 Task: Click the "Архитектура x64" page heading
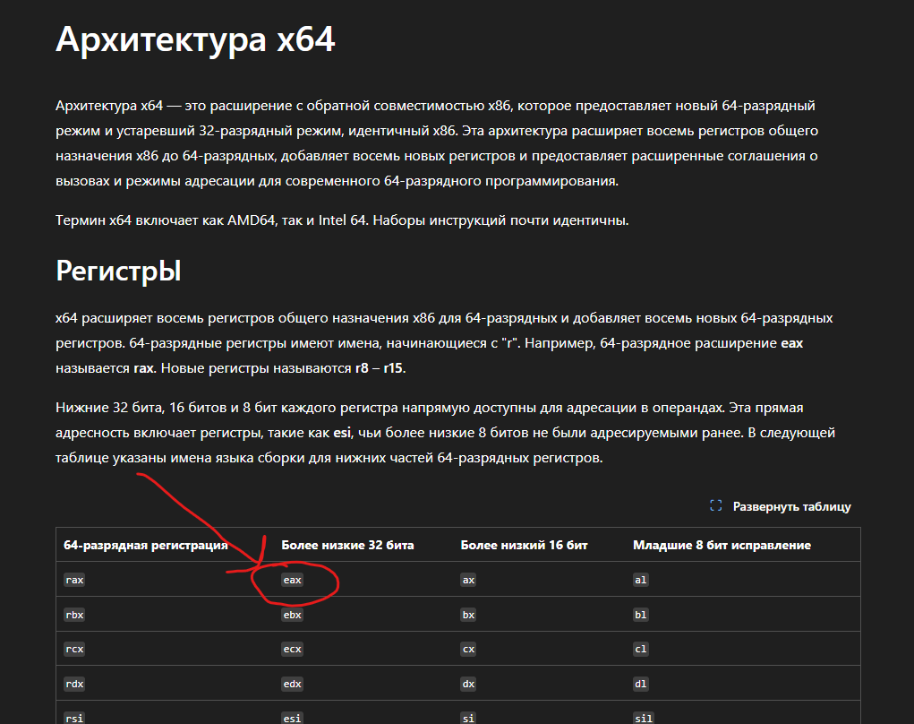pyautogui.click(x=195, y=39)
